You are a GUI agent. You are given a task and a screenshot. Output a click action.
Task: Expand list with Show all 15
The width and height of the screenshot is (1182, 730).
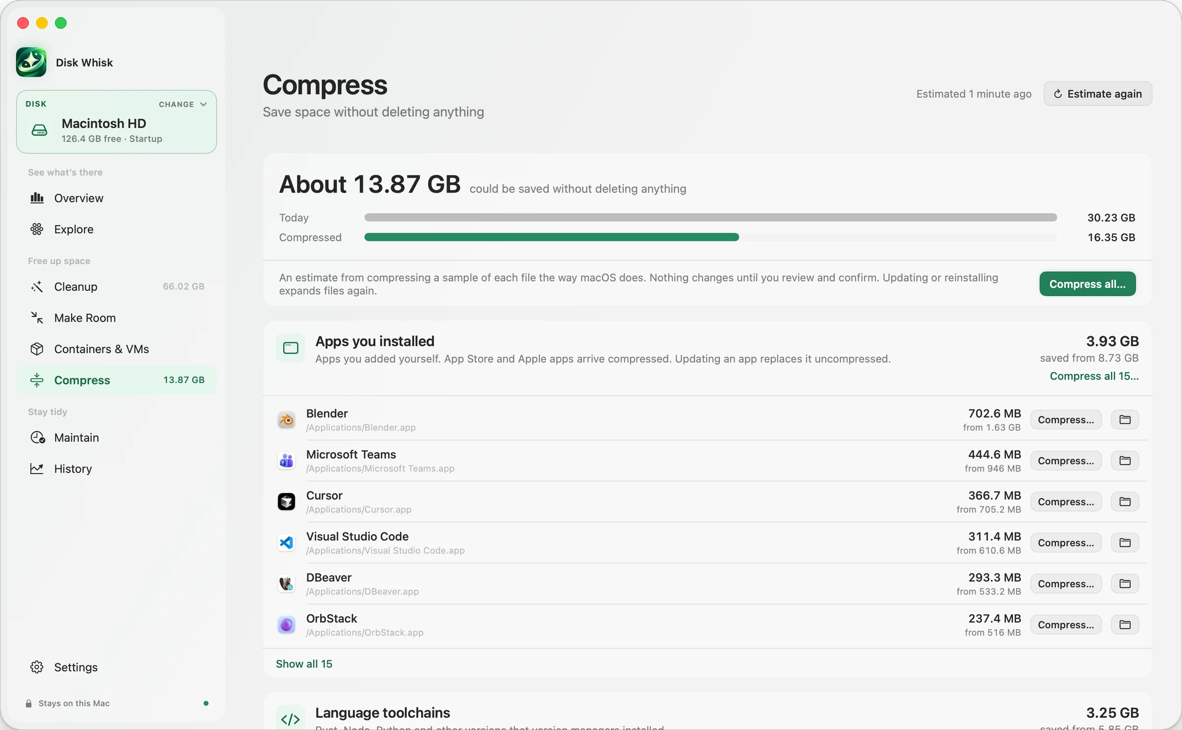point(304,664)
